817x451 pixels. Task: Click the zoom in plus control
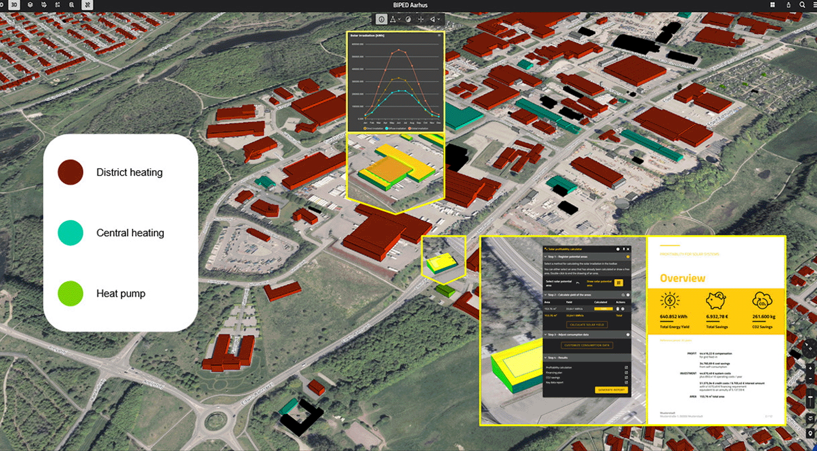pos(810,368)
